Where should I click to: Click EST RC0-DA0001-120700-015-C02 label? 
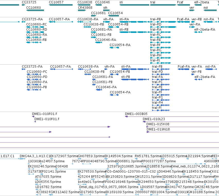click(x=130, y=171)
